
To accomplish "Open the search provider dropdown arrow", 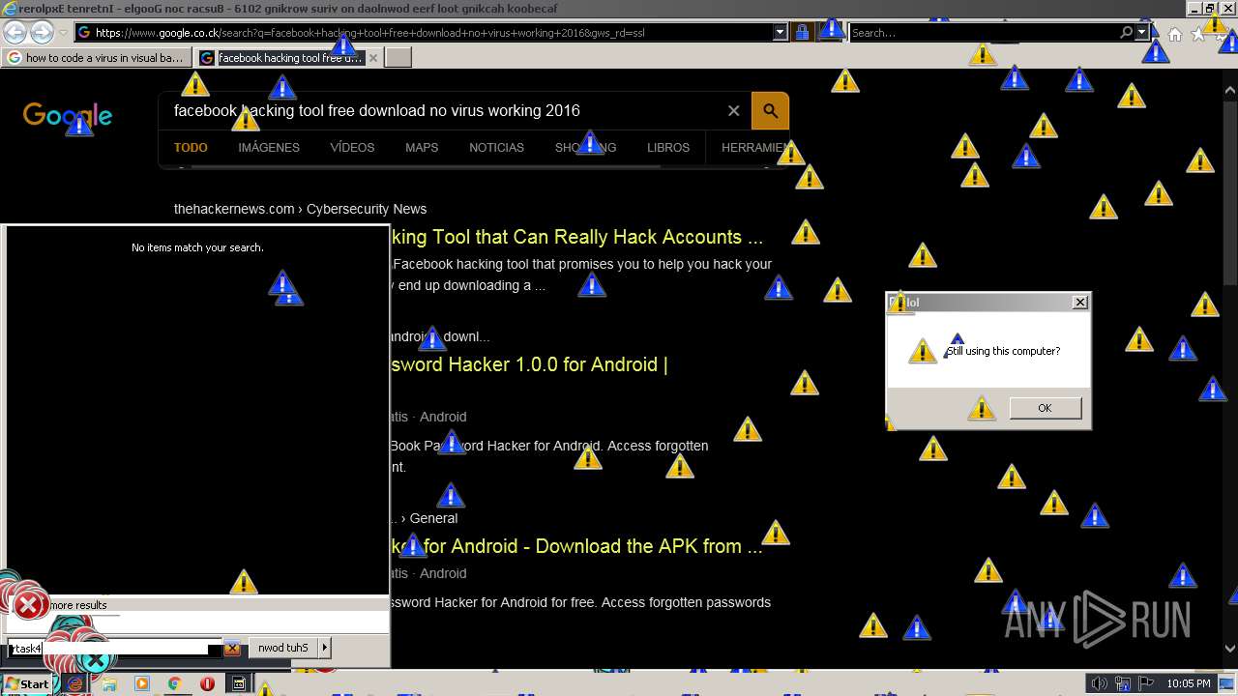I will click(x=1141, y=33).
